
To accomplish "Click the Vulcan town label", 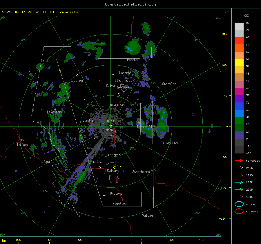I will [x=147, y=216].
